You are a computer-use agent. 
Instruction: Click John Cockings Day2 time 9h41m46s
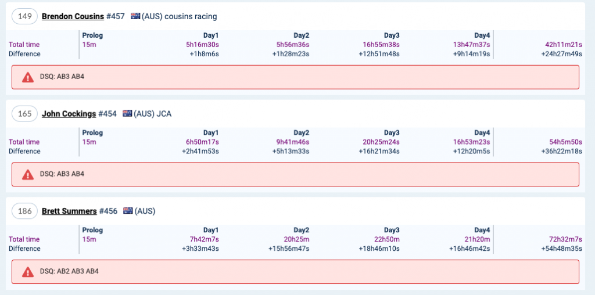[292, 142]
